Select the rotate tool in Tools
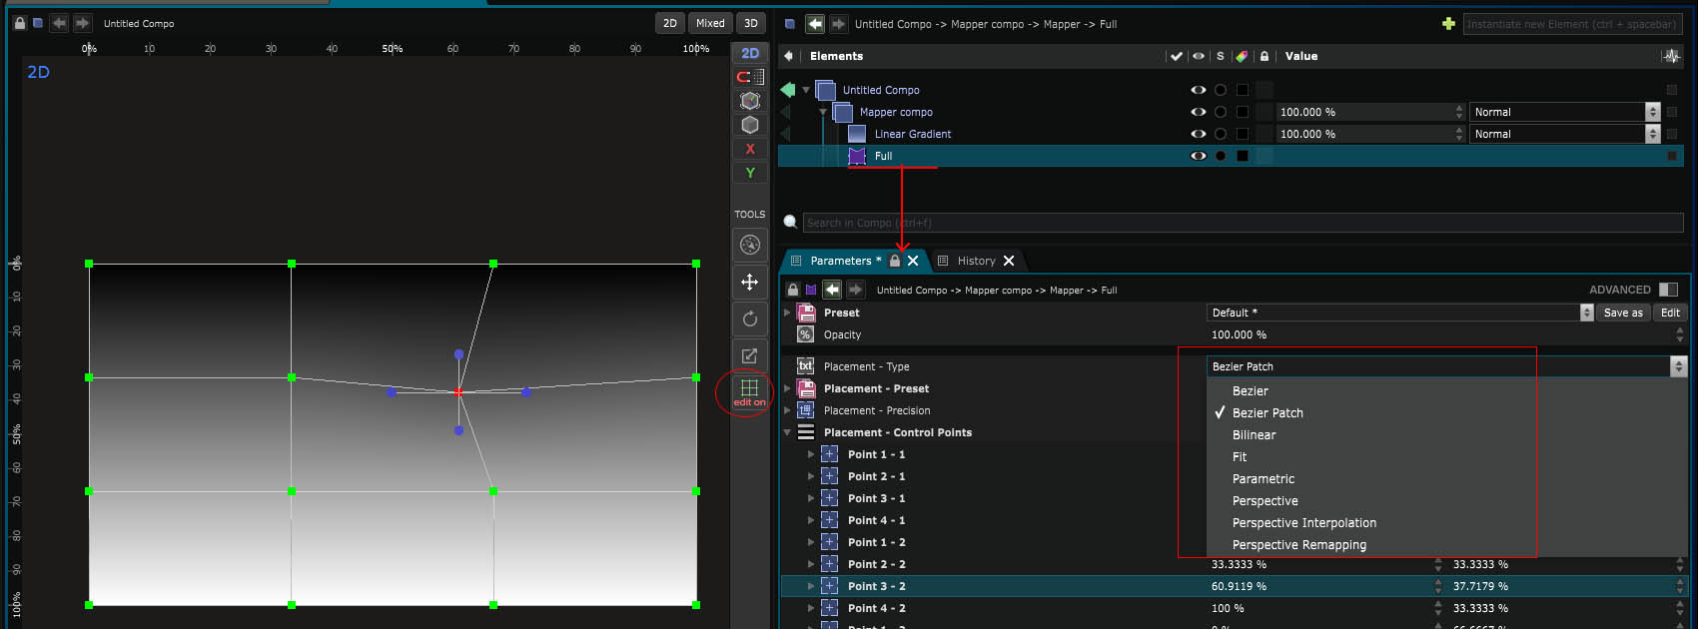1698x629 pixels. tap(749, 319)
